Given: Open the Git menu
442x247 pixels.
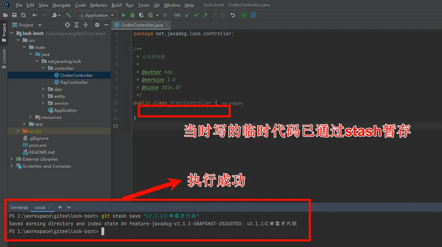Looking at the screenshot, I should 157,5.
